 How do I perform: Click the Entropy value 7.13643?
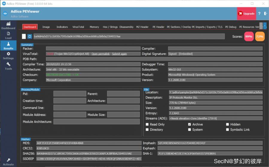(215, 113)
